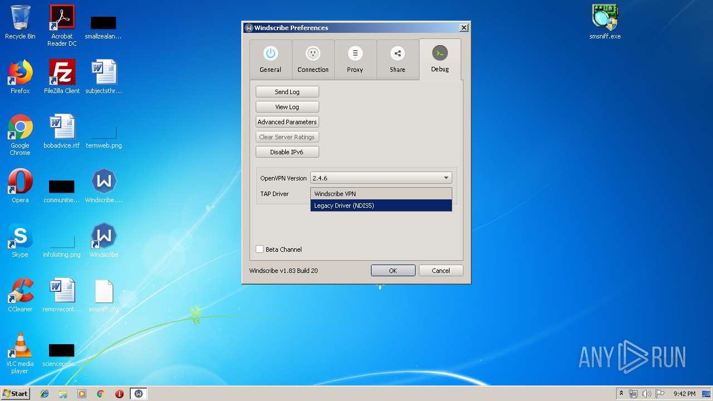This screenshot has height=401, width=713.
Task: Launch Opera from desktop
Action: (x=20, y=186)
